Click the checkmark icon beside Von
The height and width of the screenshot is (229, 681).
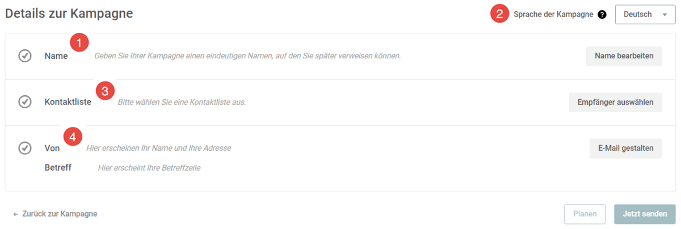pos(25,148)
